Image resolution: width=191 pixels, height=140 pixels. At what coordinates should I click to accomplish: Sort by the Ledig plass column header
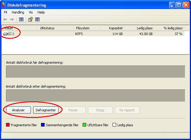[x=139, y=28]
